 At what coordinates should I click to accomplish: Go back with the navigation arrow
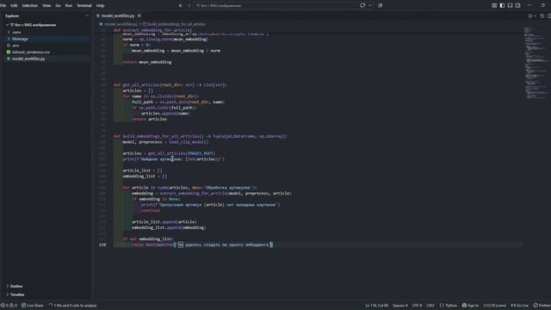point(181,6)
